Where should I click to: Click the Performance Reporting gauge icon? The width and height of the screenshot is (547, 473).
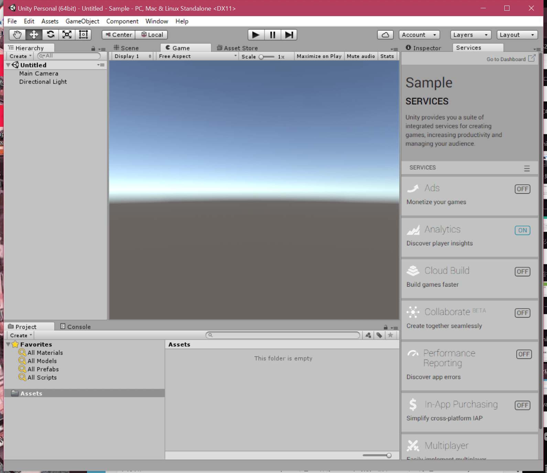413,353
